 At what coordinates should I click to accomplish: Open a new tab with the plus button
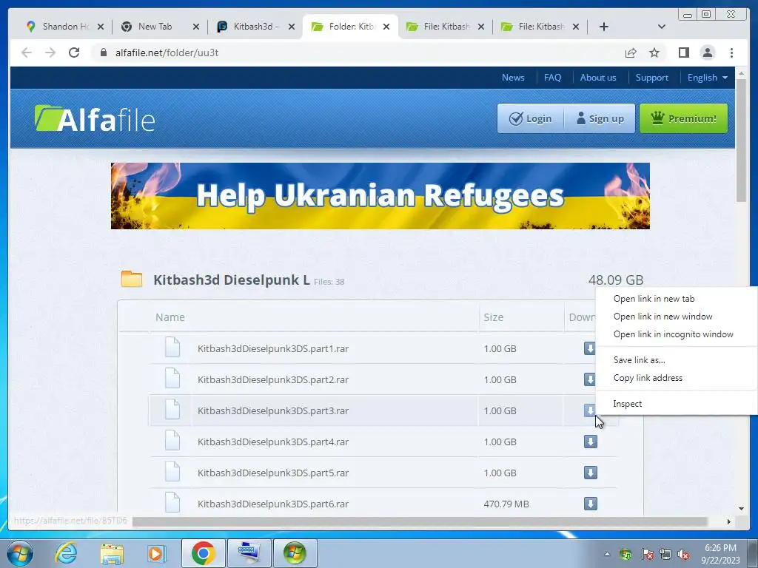click(x=604, y=27)
